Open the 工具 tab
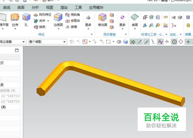Viewport: 193px width, 138px height. 78,8
